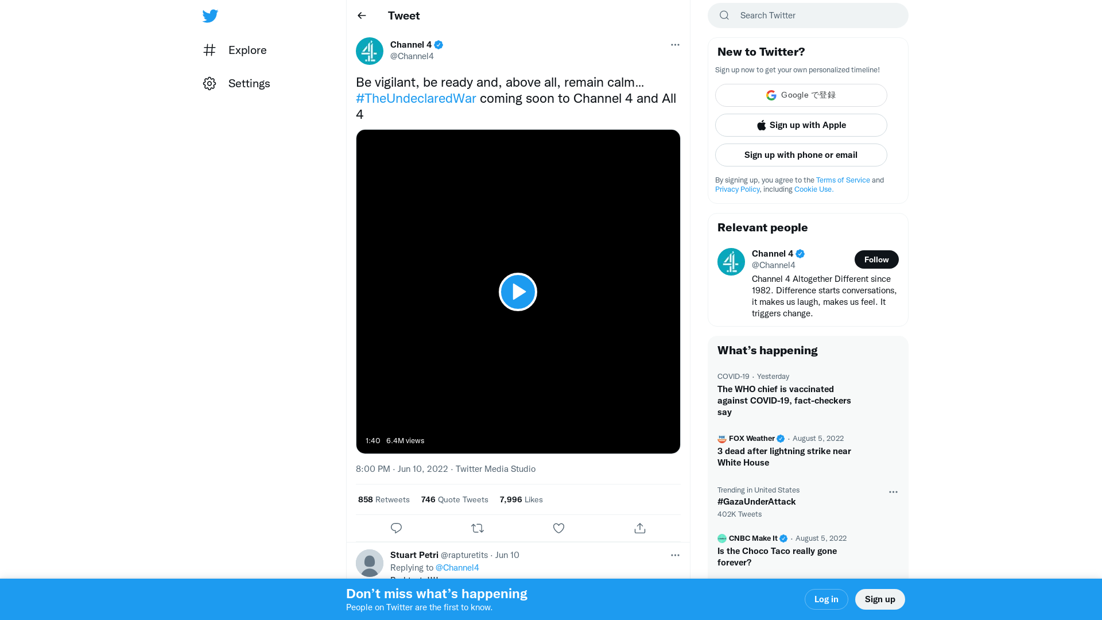Open Channel 4 profile avatar on tweet
1102x620 pixels.
coord(370,51)
